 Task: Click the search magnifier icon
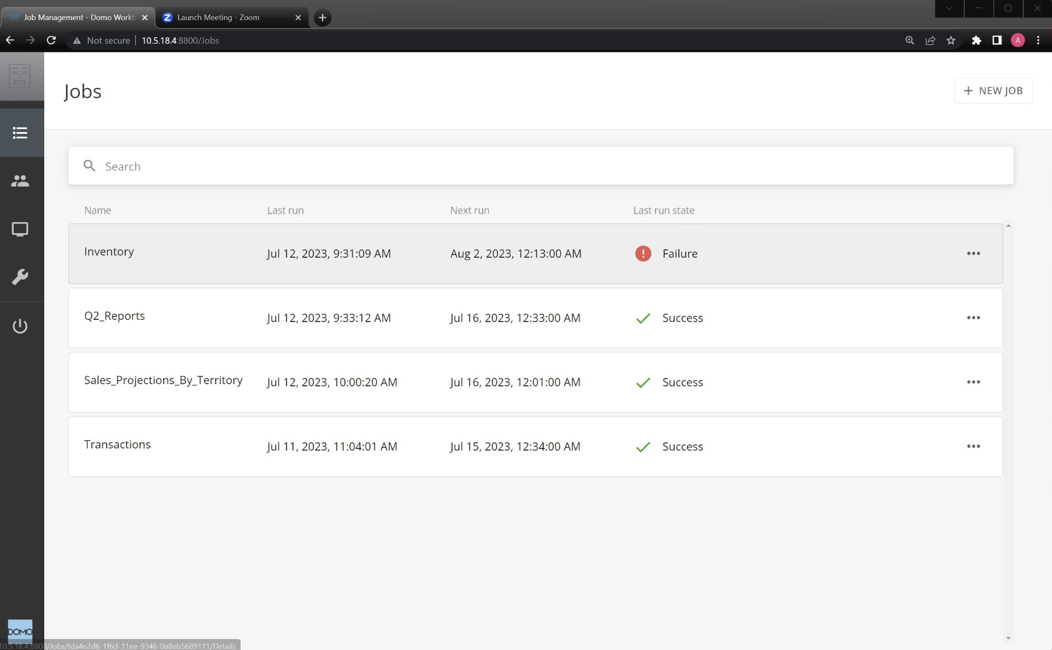(90, 166)
